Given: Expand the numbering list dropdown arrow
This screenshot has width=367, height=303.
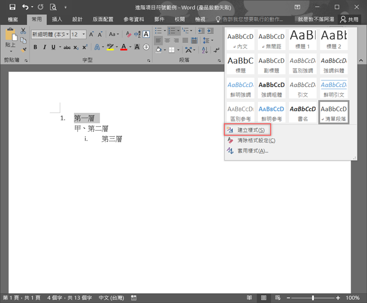Looking at the screenshot, I should pyautogui.click(x=178, y=31).
